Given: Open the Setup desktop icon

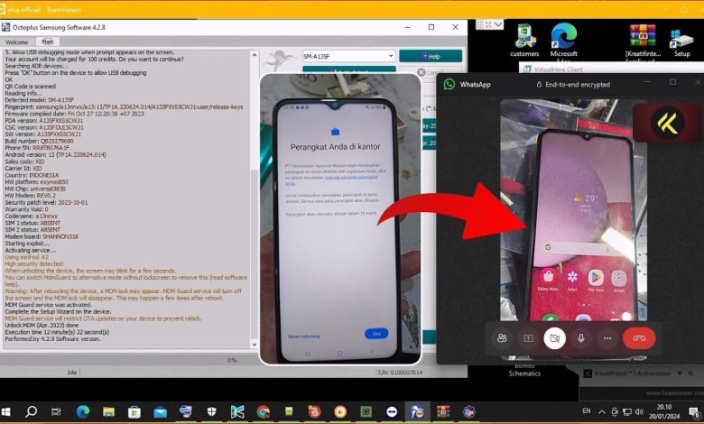Looking at the screenshot, I should 681,39.
